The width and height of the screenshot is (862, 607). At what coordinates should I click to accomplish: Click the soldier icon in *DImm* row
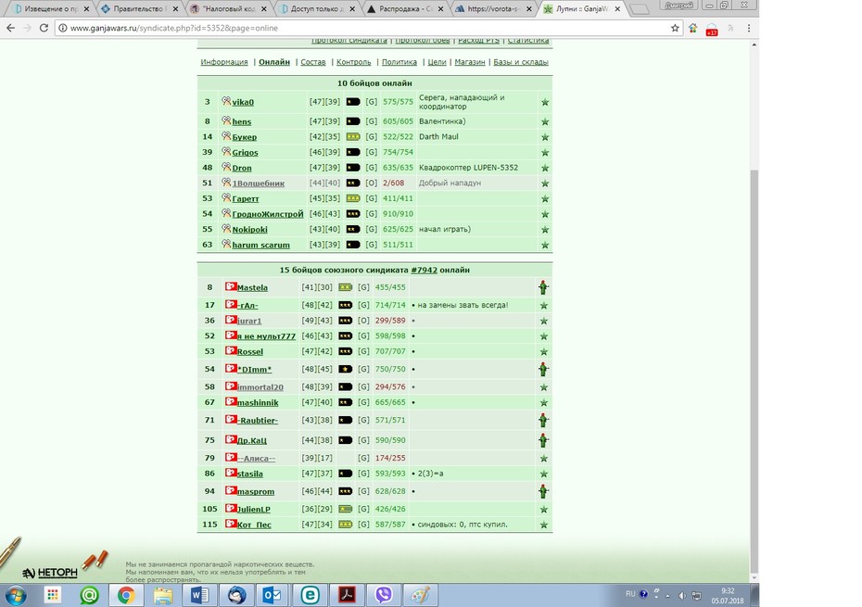click(543, 370)
